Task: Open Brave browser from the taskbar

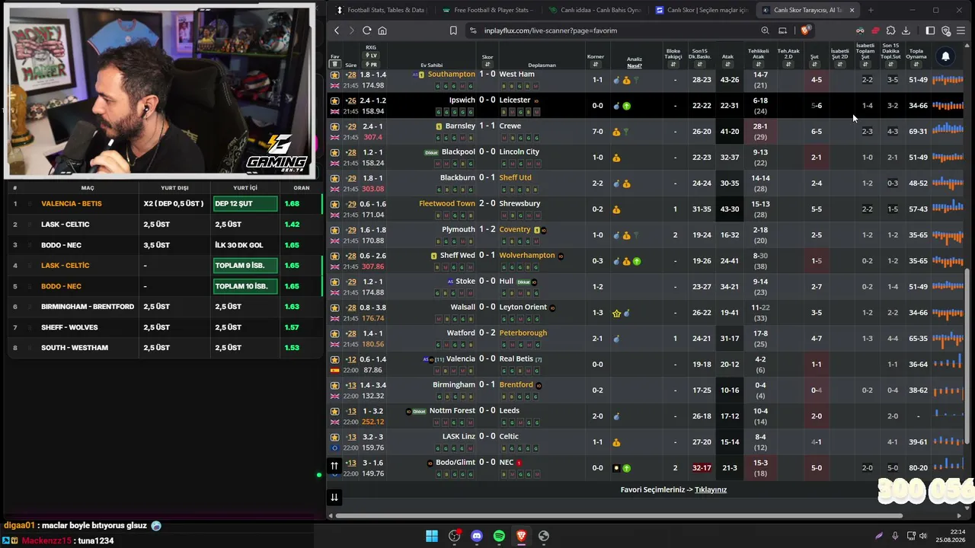Action: click(x=521, y=536)
